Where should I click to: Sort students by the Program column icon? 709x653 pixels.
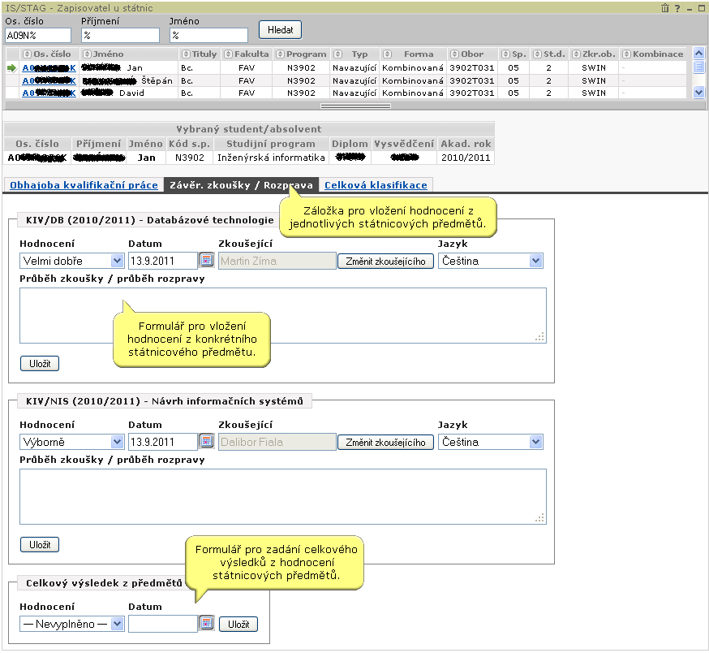[281, 54]
